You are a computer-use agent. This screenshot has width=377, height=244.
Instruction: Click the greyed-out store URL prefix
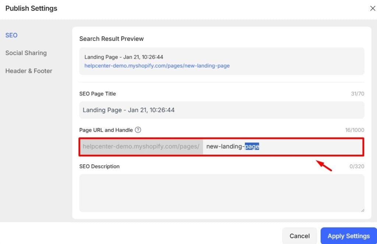141,147
